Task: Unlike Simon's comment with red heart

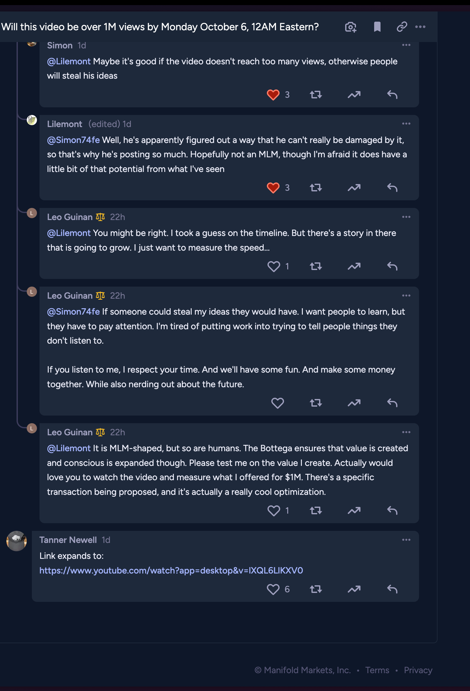Action: pyautogui.click(x=273, y=95)
